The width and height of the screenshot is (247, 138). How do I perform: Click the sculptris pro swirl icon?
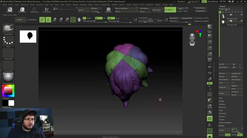(79, 20)
